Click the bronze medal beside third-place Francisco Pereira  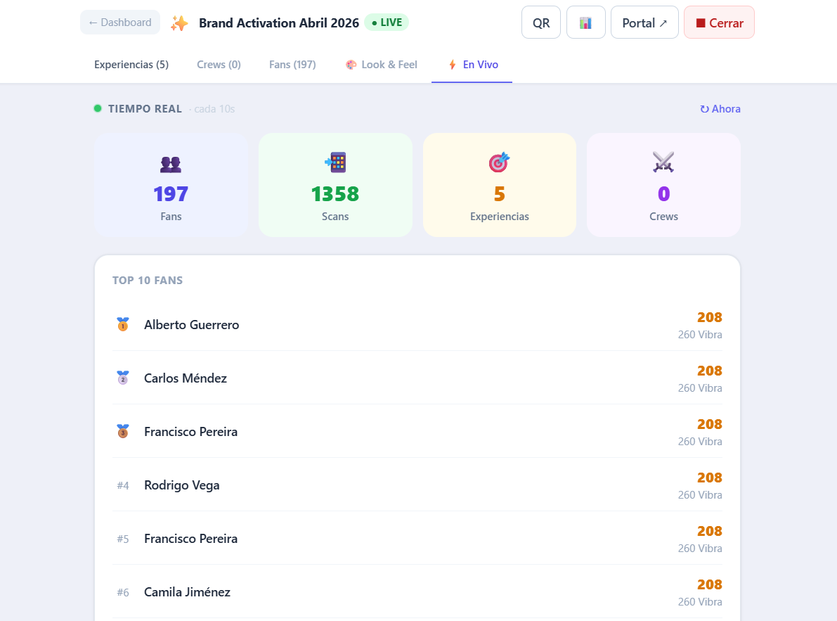pos(123,431)
